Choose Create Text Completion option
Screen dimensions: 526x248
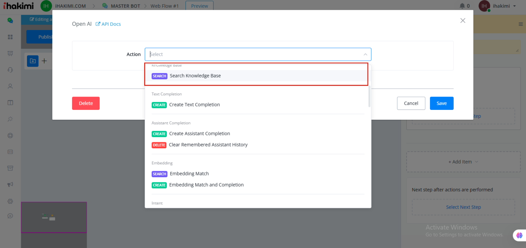[194, 105]
